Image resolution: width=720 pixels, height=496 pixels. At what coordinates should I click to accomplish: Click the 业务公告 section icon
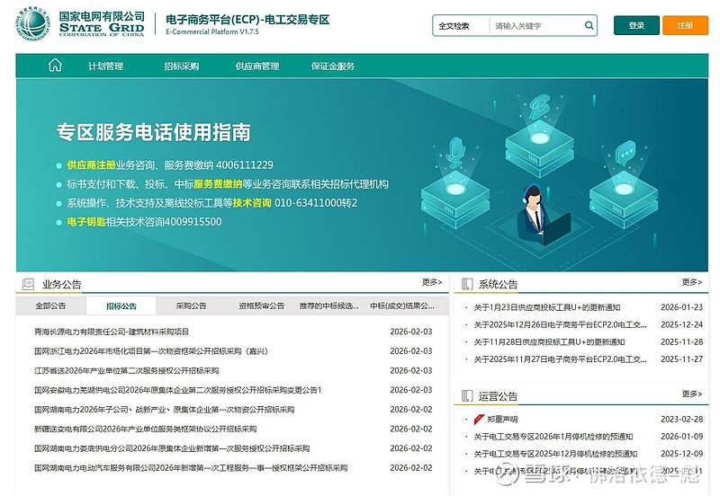(28, 284)
